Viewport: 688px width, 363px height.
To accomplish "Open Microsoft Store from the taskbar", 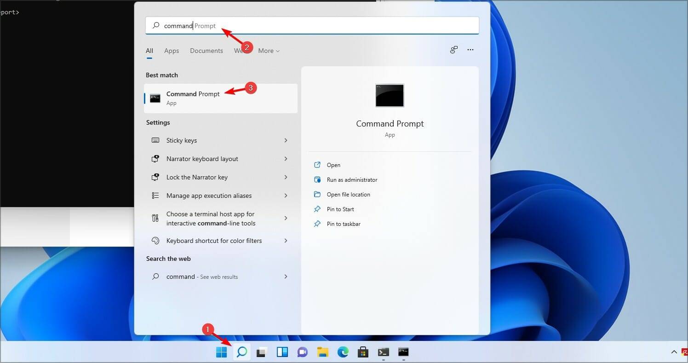I will 363,352.
